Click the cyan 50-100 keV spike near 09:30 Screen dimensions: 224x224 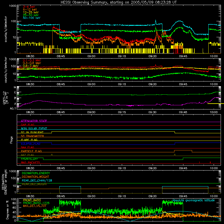[156, 22]
